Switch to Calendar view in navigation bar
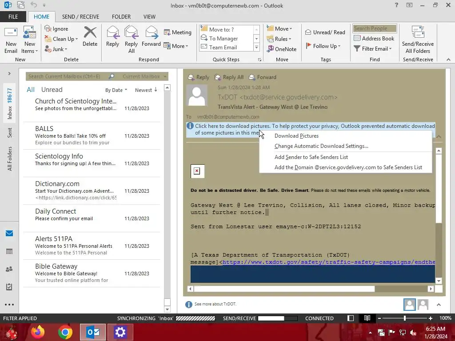Image resolution: width=455 pixels, height=341 pixels. 9,251
